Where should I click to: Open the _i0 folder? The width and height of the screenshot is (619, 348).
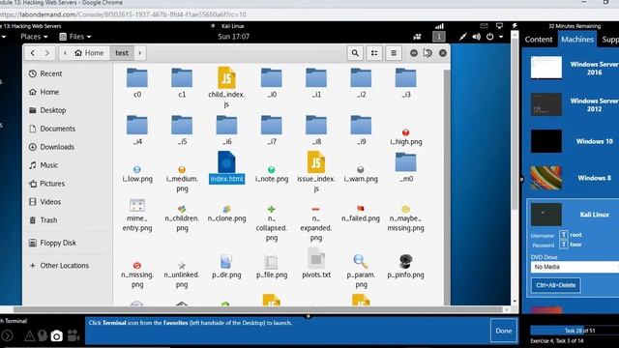(x=271, y=83)
